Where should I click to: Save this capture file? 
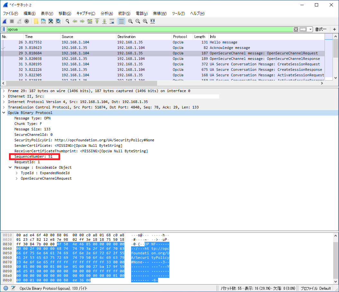[x=43, y=21]
